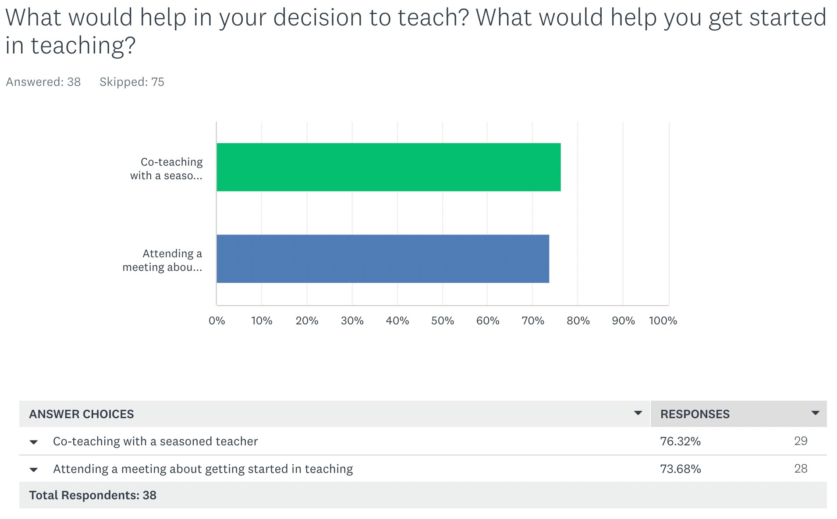Click the survey question title heading

416,32
